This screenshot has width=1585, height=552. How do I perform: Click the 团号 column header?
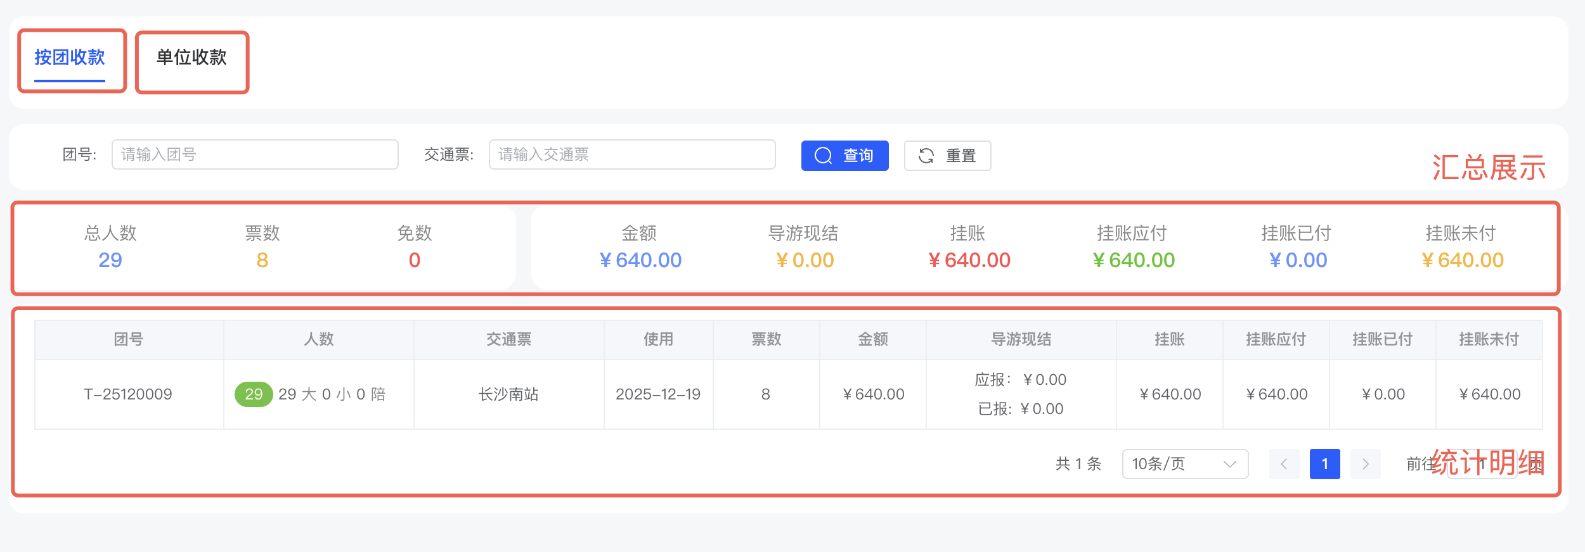[129, 340]
